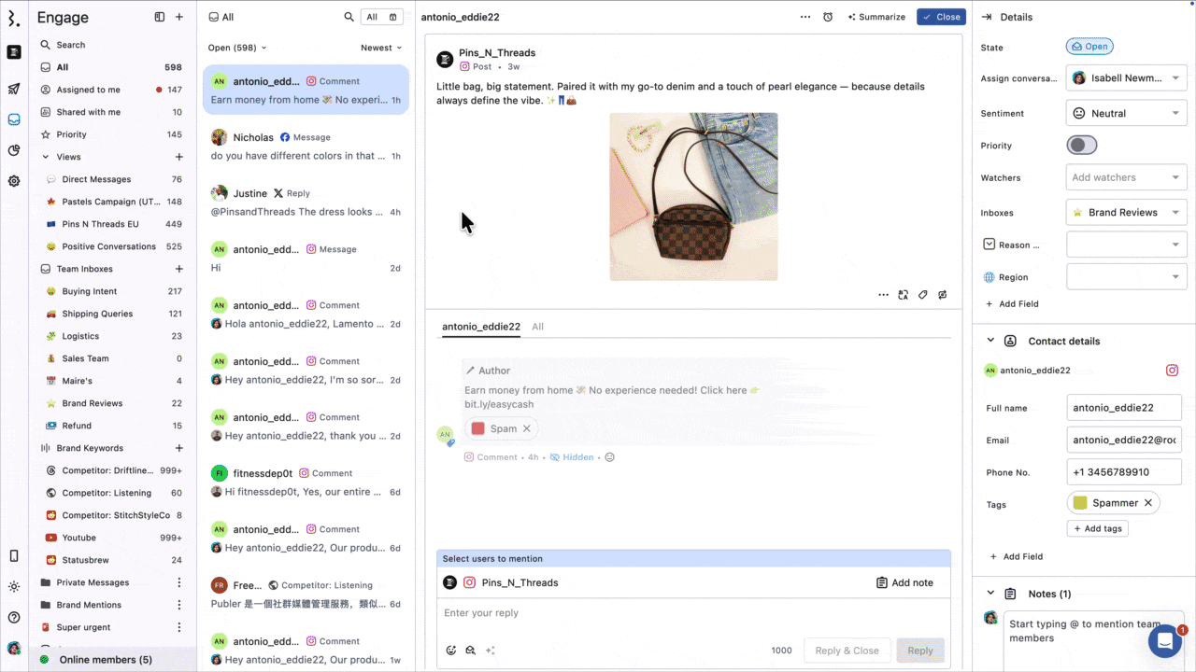Click the snooze alarm clock icon

pos(828,17)
